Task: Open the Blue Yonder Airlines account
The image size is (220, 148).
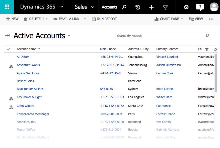Action: pyautogui.click(x=30, y=89)
